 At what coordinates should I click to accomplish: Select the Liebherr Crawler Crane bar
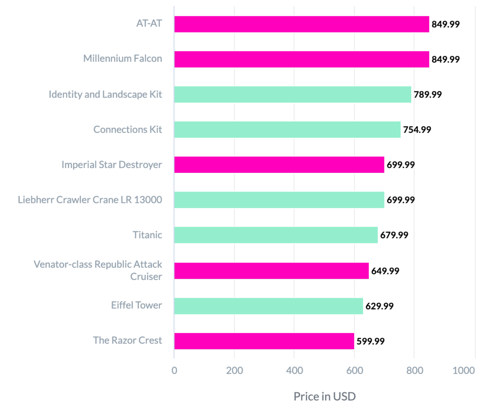[279, 200]
